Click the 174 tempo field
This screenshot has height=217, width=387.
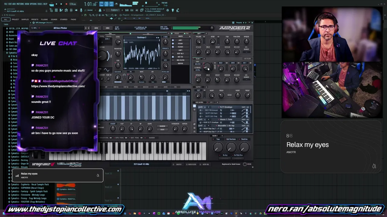pyautogui.click(x=73, y=4)
